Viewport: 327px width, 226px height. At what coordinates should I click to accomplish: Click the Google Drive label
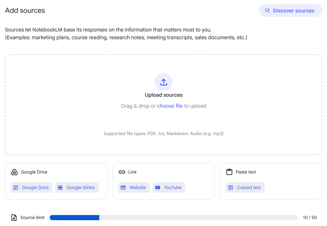34,172
